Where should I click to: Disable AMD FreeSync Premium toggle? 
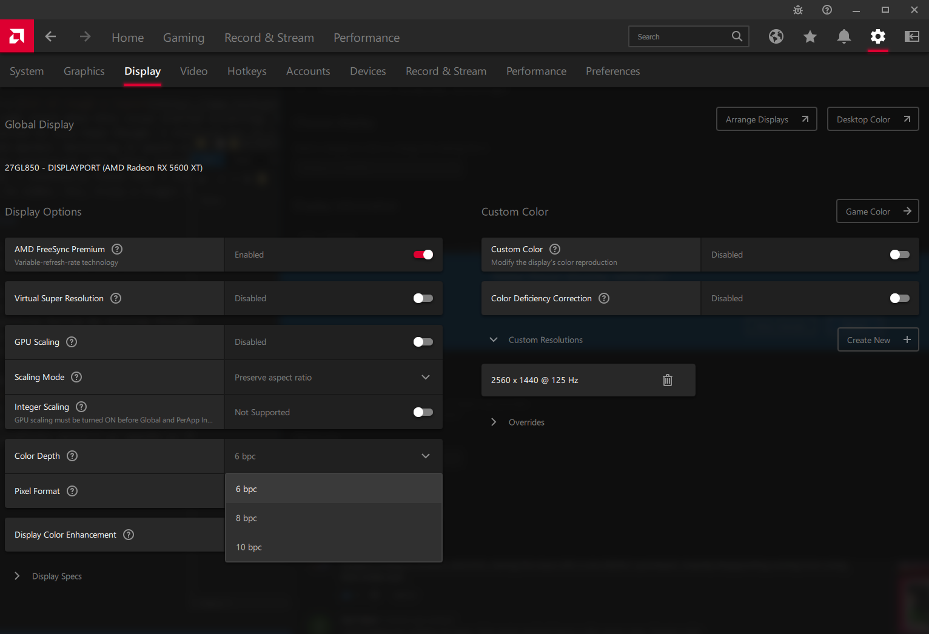(x=423, y=255)
